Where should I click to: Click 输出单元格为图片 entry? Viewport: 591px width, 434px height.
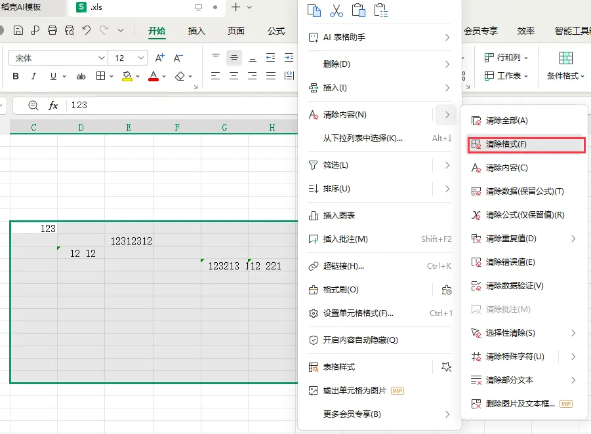click(x=380, y=391)
